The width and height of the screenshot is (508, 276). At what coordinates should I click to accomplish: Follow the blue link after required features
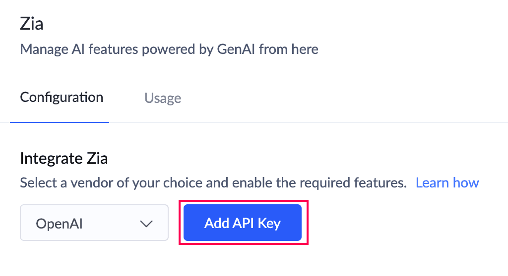pos(447,183)
